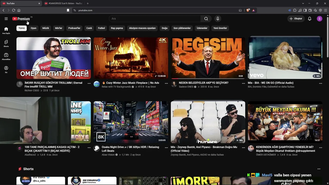The image size is (329, 185).
Task: Select the Müzik filter chip
Action: click(x=46, y=28)
